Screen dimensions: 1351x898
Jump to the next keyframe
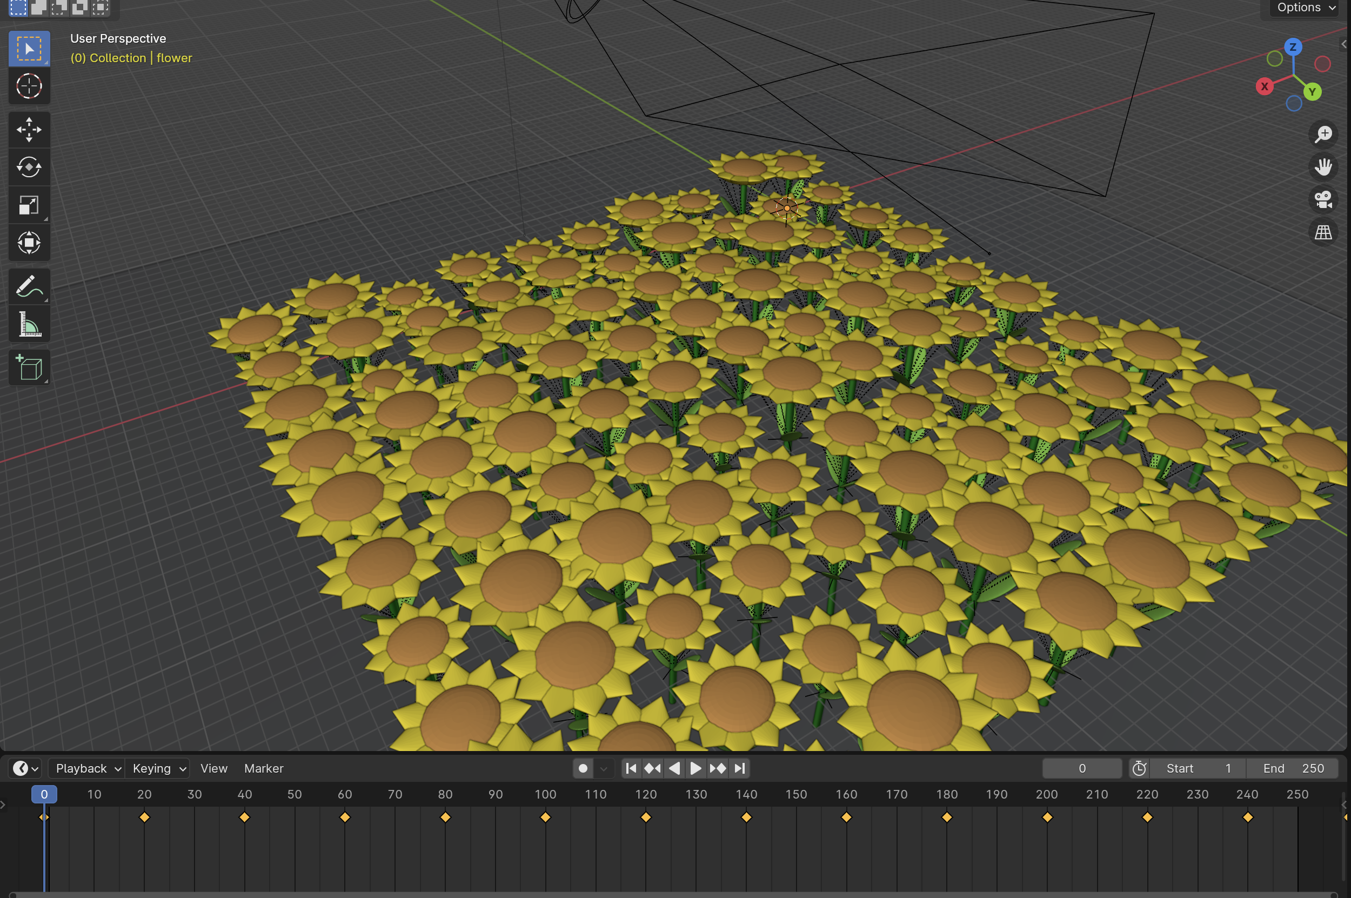(x=718, y=768)
